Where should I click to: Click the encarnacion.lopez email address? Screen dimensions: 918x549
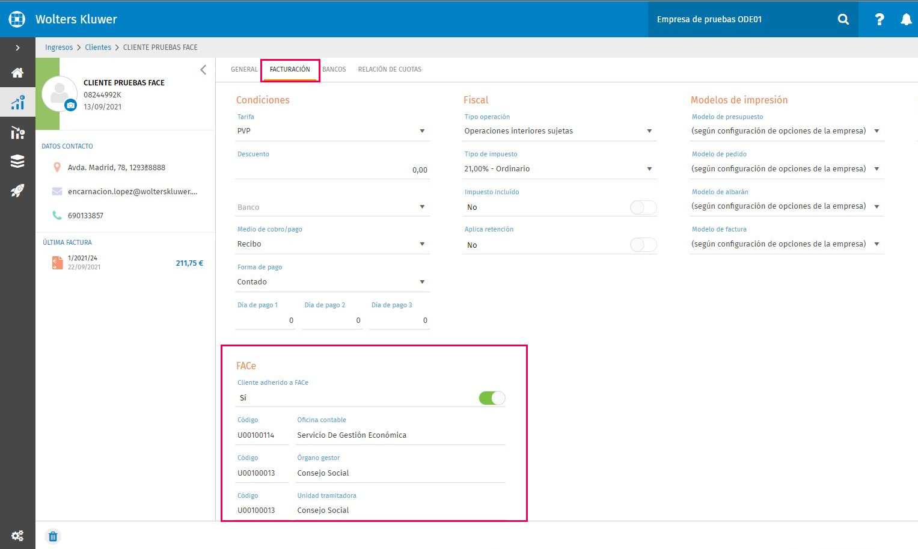coord(133,191)
